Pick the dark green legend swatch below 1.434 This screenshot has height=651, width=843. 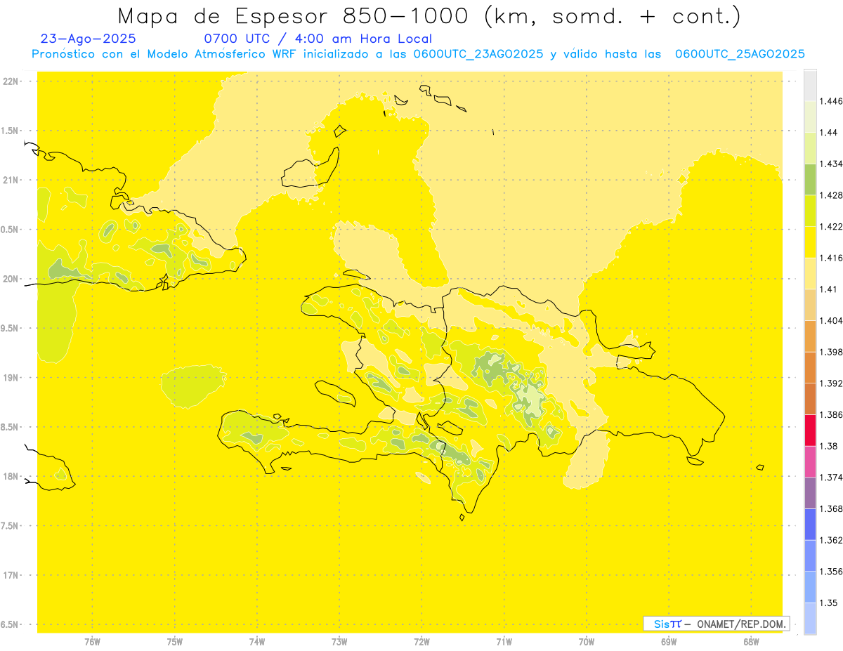click(810, 179)
